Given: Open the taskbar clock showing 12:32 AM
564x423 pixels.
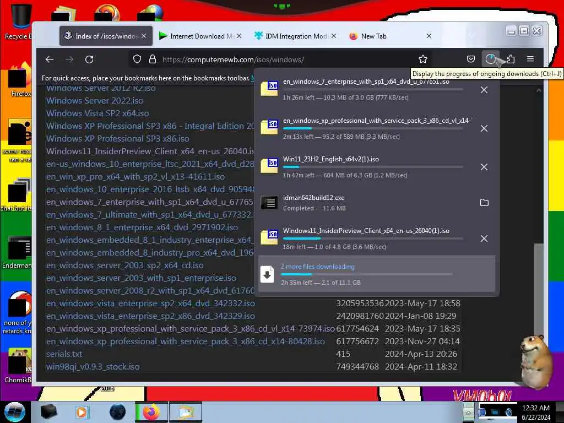Looking at the screenshot, I should [x=536, y=412].
